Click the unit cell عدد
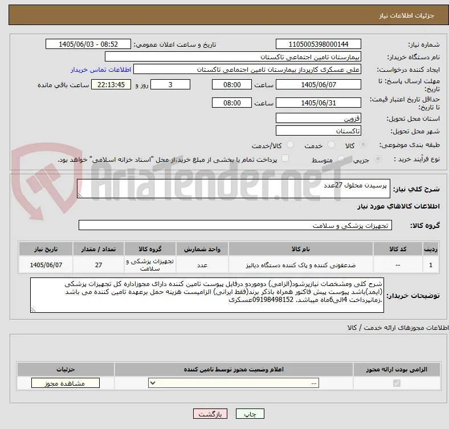Viewport: 449px width, 429px height. (x=202, y=265)
